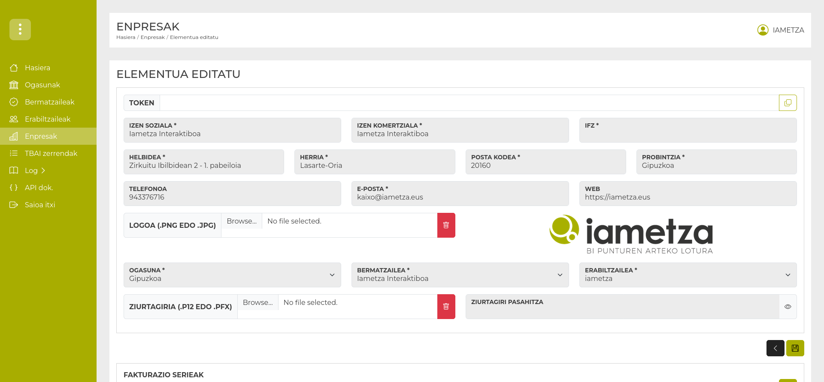Click the Enpresak sidebar label
The width and height of the screenshot is (824, 382).
(41, 136)
